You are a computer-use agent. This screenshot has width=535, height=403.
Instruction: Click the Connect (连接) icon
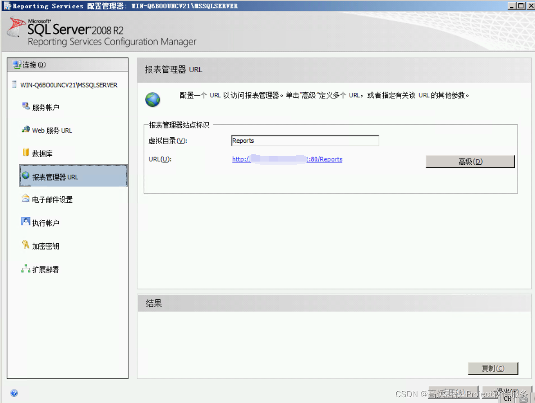[x=17, y=65]
